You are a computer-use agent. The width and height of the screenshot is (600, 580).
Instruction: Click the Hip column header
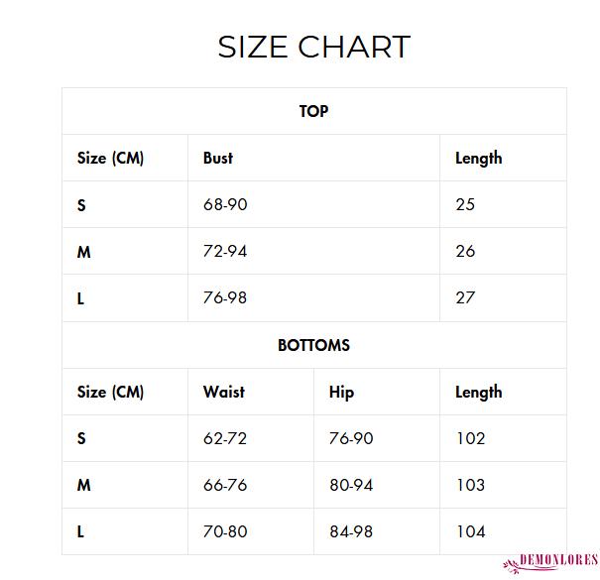(341, 392)
